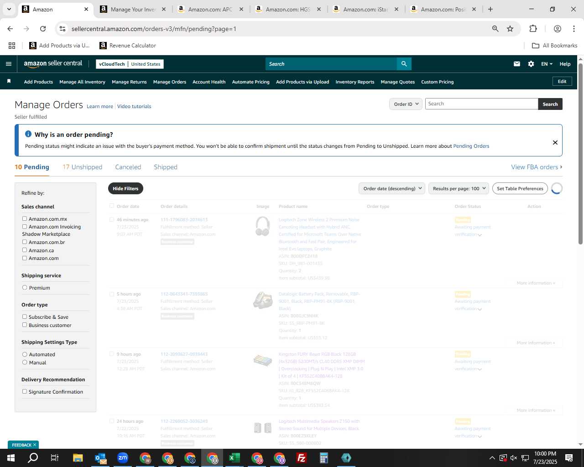Open the Chrome apps grid icon
The height and width of the screenshot is (467, 584).
pyautogui.click(x=12, y=46)
